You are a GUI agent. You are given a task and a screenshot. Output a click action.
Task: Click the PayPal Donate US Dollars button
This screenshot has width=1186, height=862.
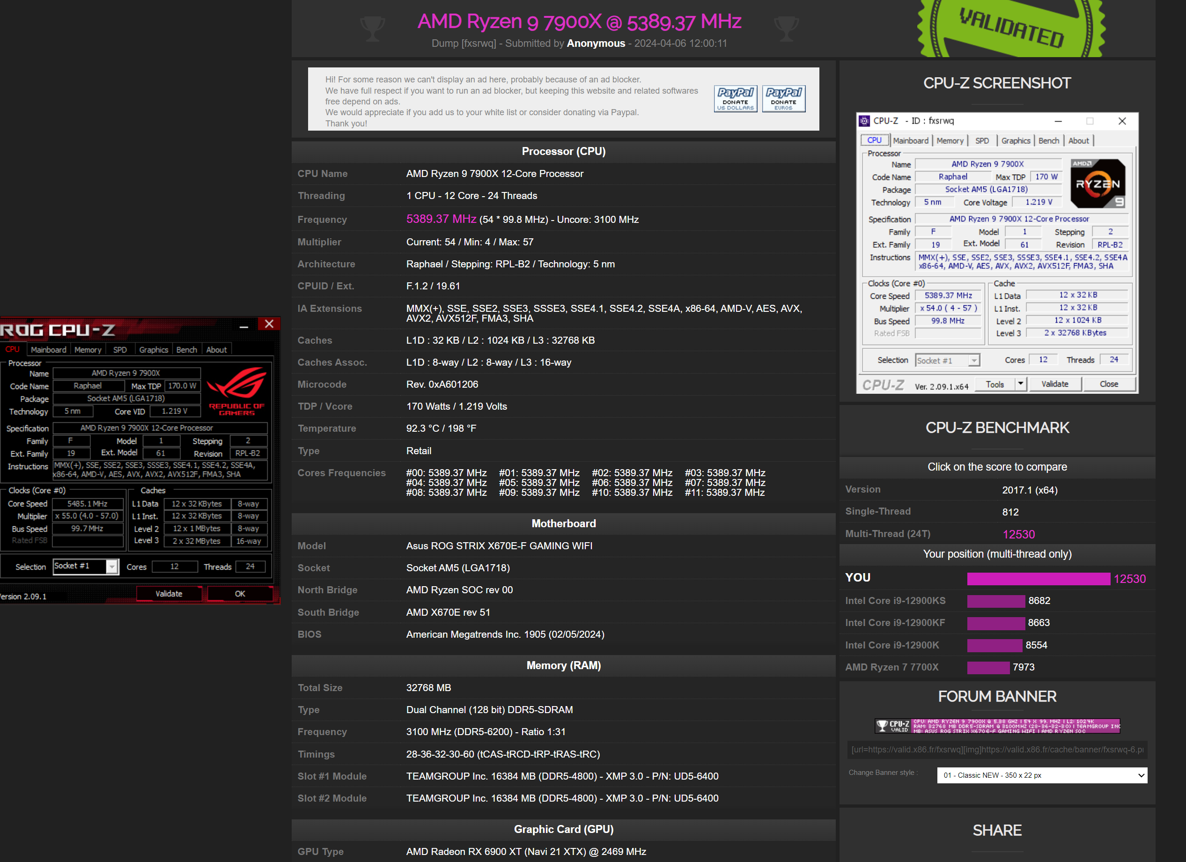point(735,99)
